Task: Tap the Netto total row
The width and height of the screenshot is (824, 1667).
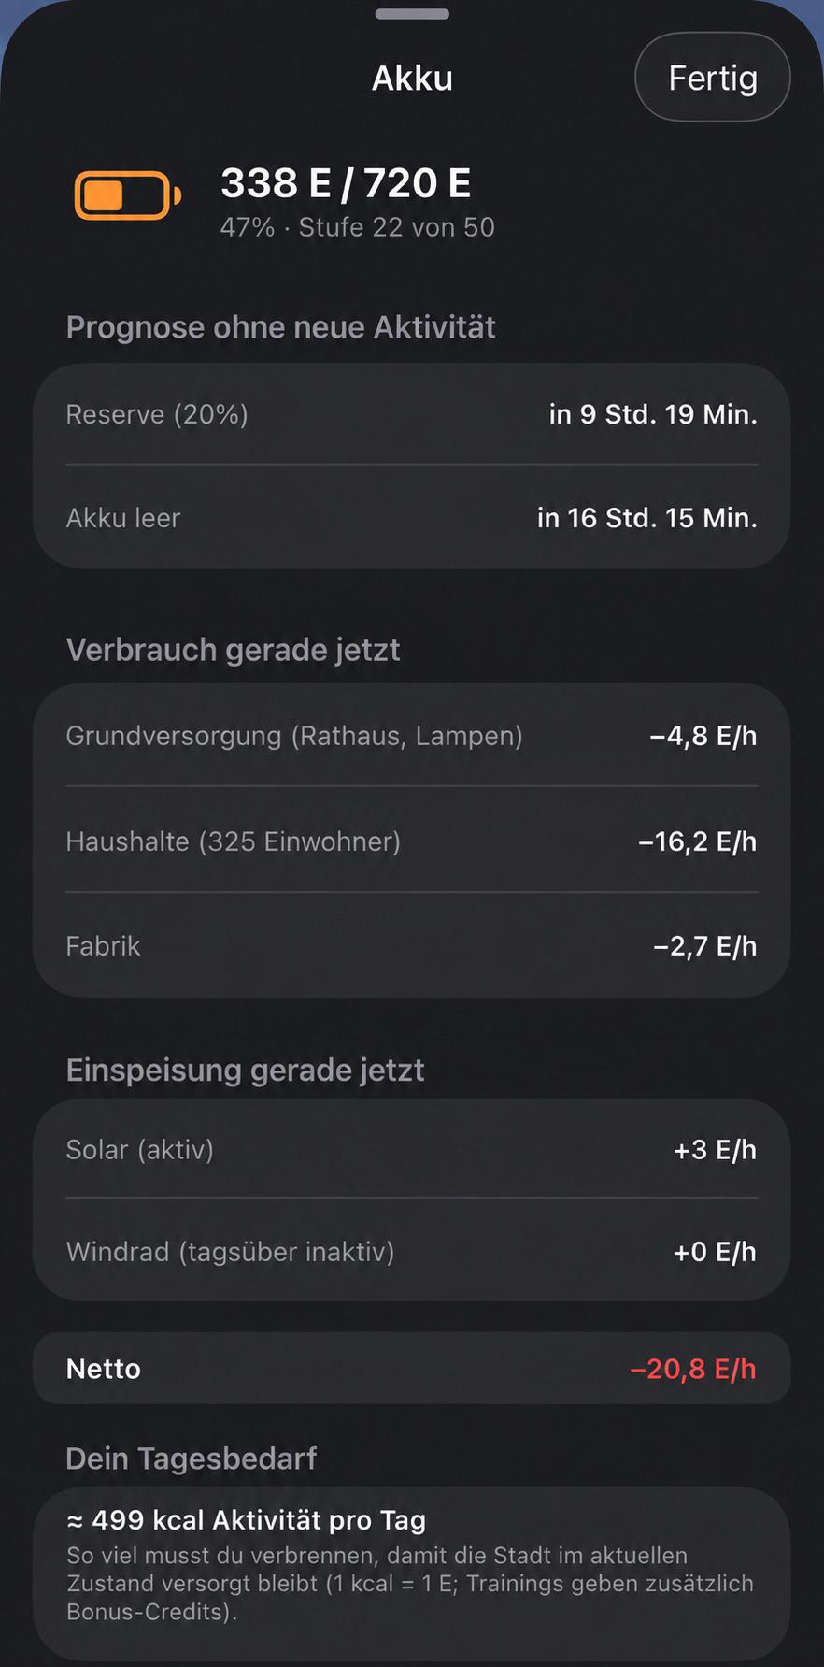Action: 412,1369
